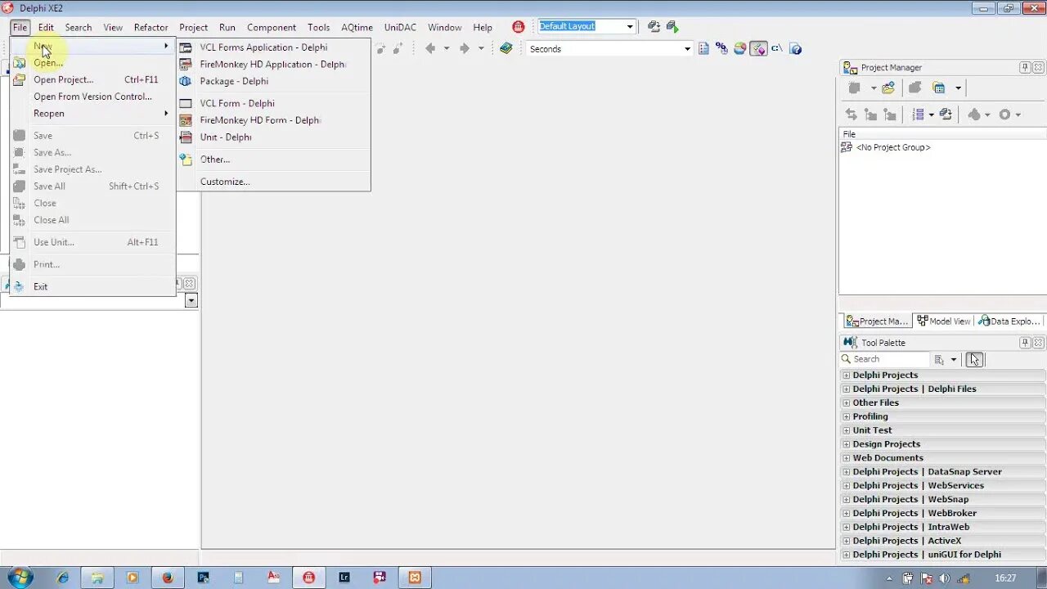Select the <No Project Group> entry
The width and height of the screenshot is (1047, 589).
coord(892,147)
